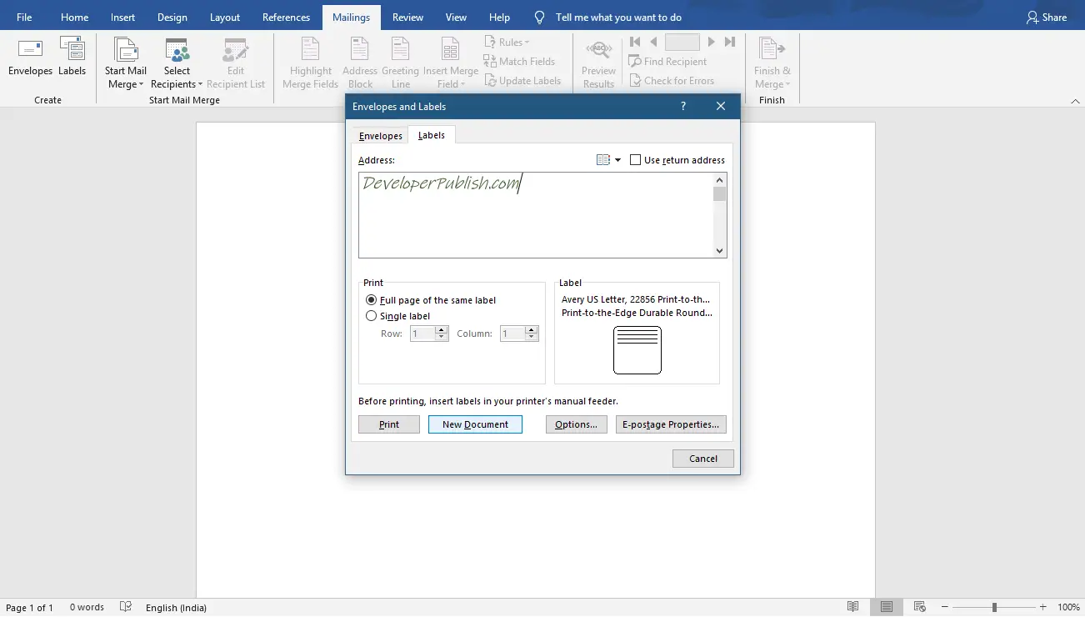Screen dimensions: 1085x617
Task: Select Web Layout view from status bar
Action: [918, 606]
